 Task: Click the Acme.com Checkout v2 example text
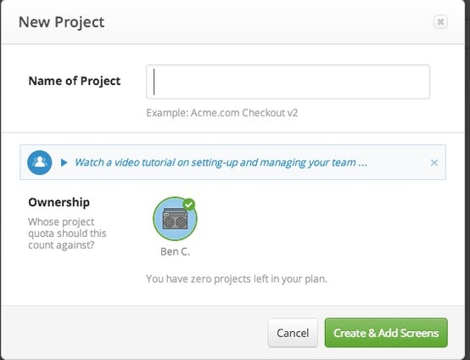coord(222,113)
